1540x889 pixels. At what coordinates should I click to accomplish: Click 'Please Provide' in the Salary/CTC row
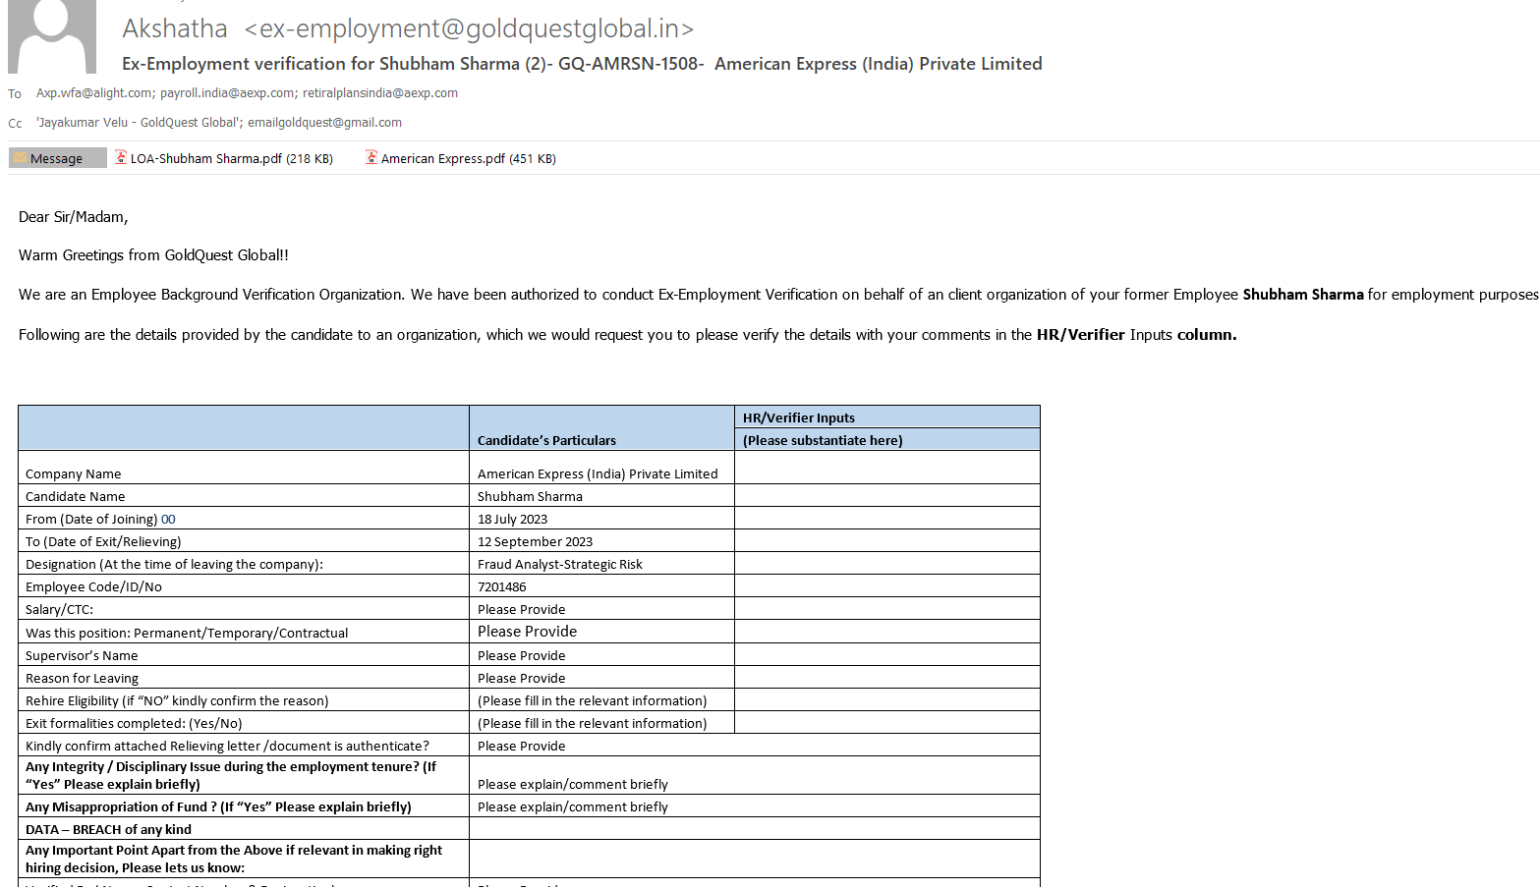521,610
